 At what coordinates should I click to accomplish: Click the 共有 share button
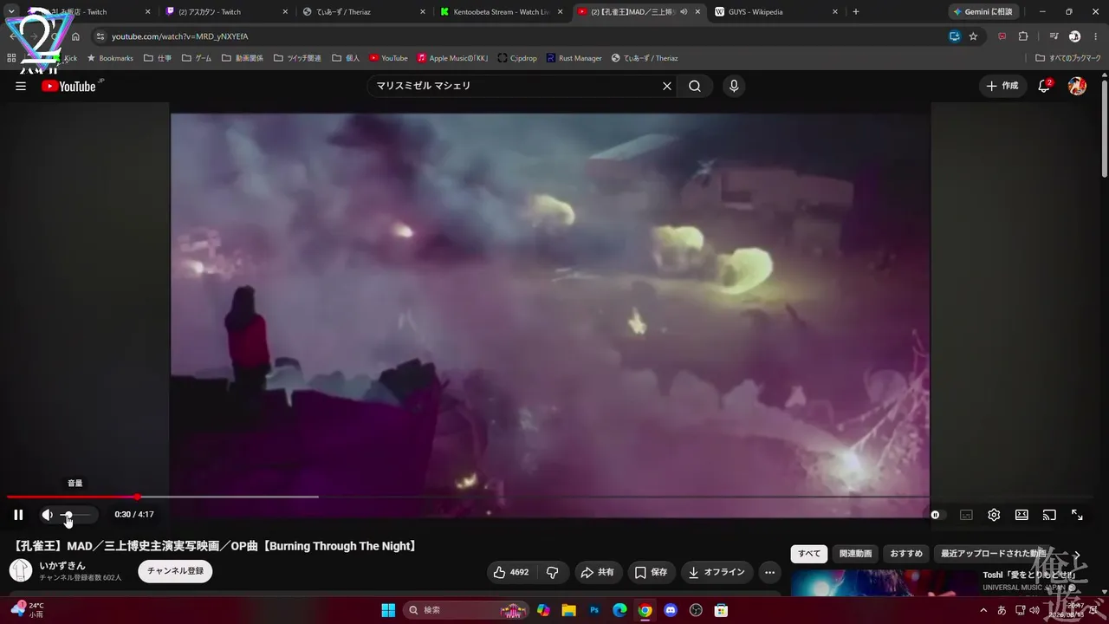click(x=598, y=572)
